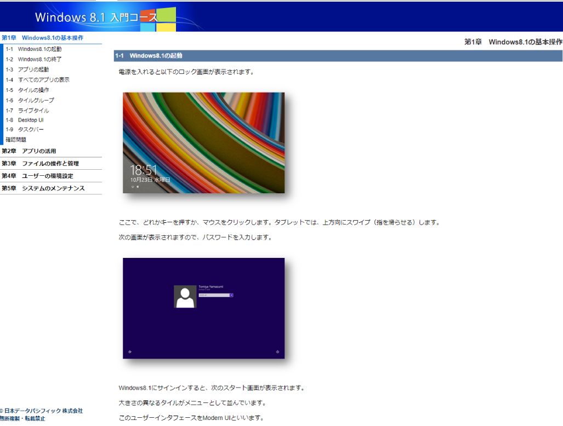Image resolution: width=563 pixels, height=426 pixels.
Task: Expand chapter 第3章 ファイルの操作と管理
Action: [40, 164]
